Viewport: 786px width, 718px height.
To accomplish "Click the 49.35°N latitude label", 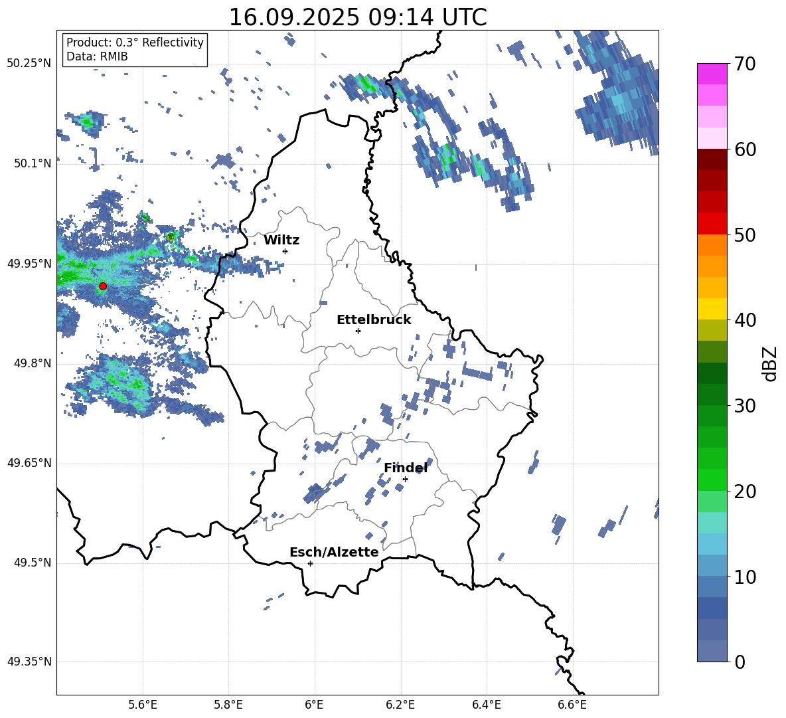I will [29, 662].
